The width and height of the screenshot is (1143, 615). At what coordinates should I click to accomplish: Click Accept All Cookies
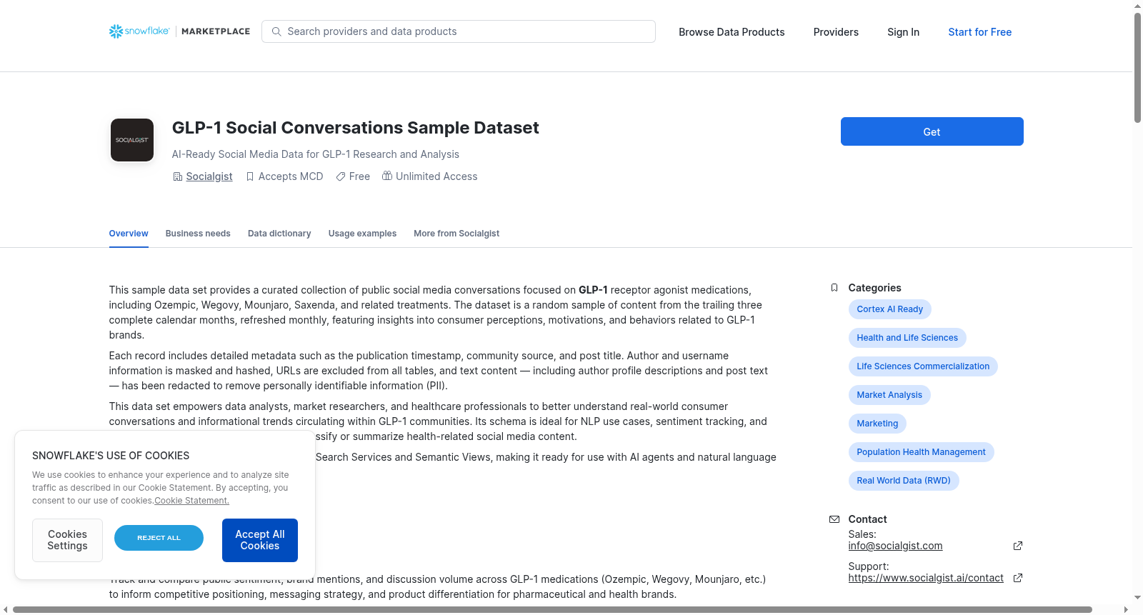[x=260, y=540]
